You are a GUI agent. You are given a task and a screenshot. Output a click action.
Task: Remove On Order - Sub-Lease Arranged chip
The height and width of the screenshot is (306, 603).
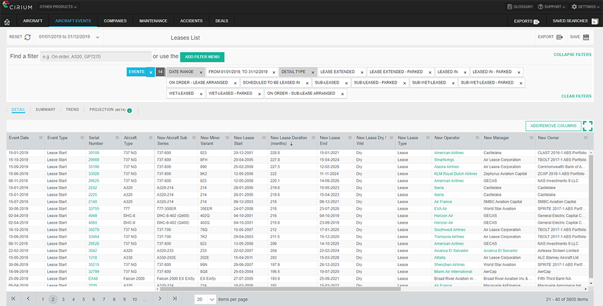click(342, 94)
